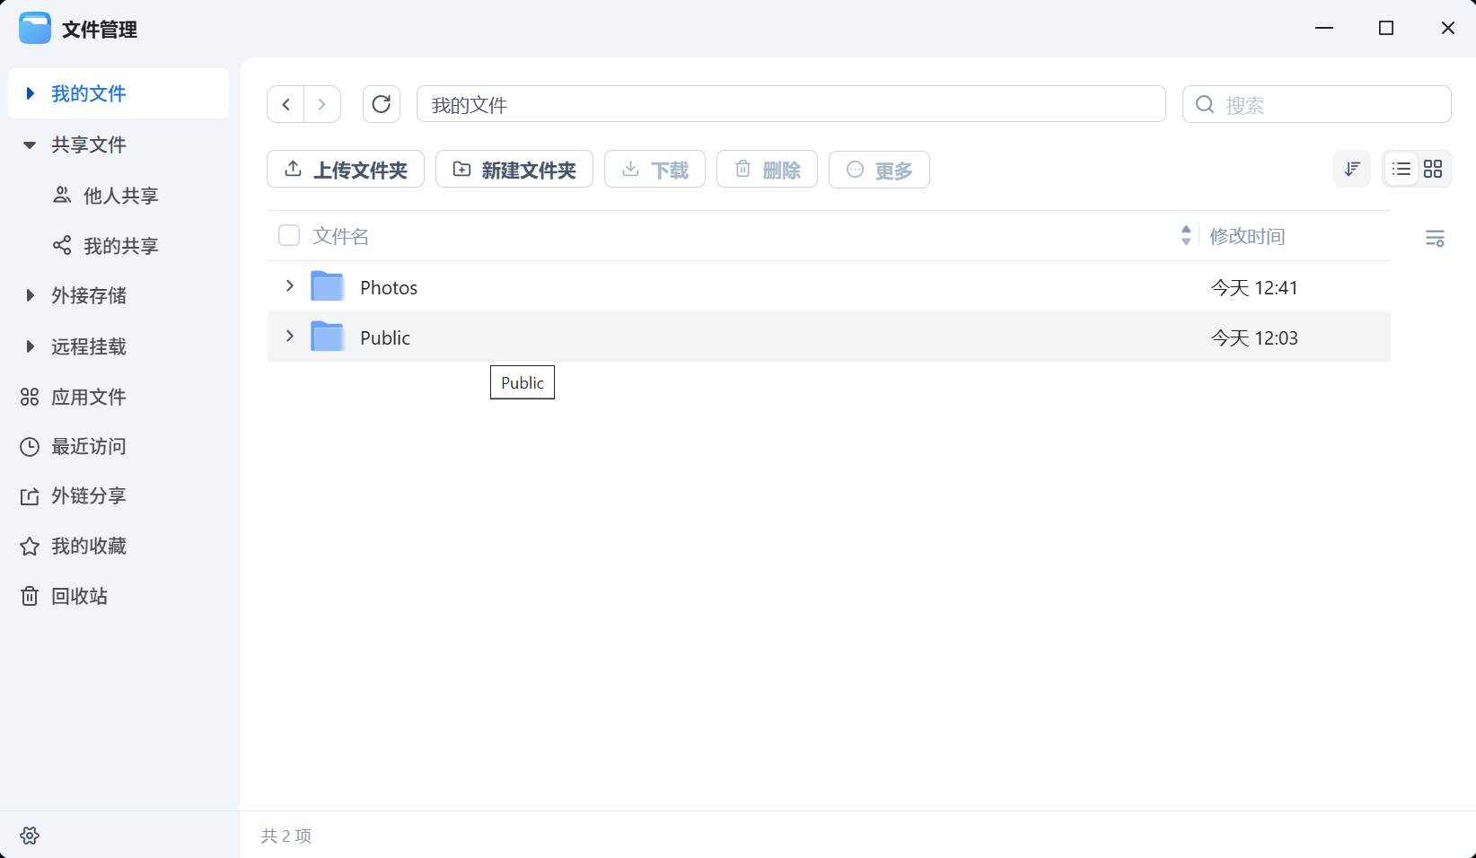
Task: Go forward with the right arrow button
Action: [x=322, y=104]
